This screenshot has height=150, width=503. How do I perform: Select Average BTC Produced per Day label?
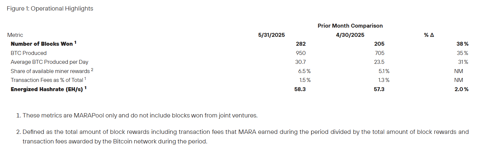[x=49, y=62]
